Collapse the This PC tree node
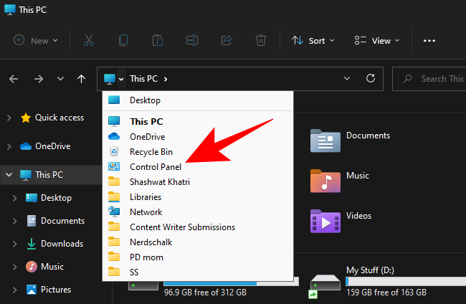Screen dimensions: 466x304 pos(9,175)
